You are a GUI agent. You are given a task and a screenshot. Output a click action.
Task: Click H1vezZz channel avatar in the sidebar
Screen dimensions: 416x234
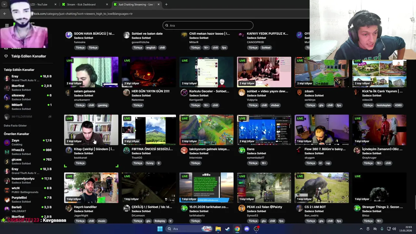pyautogui.click(x=7, y=152)
